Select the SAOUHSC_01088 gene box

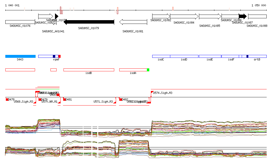tap(257, 16)
